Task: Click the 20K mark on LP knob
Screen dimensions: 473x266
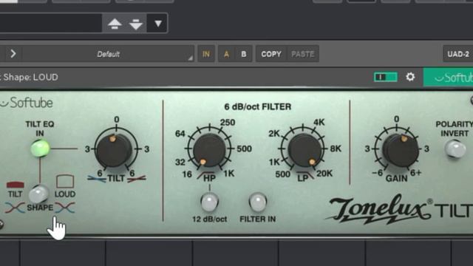Action: tap(324, 174)
